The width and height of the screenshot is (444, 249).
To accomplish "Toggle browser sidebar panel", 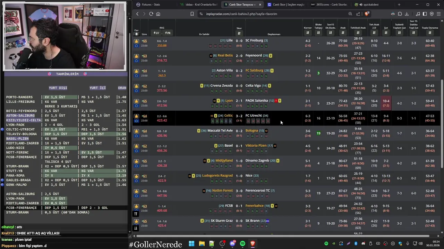I will 425,14.
